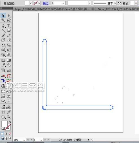Select the Pen tool
139x143 pixels.
[3, 26]
